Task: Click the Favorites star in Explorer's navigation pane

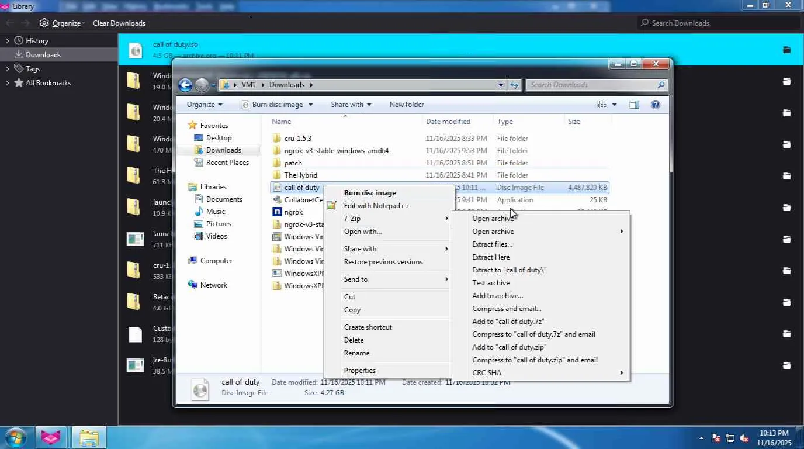Action: click(x=192, y=125)
